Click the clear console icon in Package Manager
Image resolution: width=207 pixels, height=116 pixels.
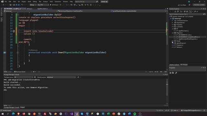tap(78, 77)
